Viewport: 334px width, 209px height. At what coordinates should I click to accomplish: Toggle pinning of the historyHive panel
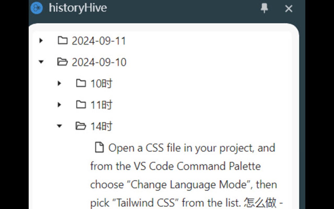[x=264, y=9]
